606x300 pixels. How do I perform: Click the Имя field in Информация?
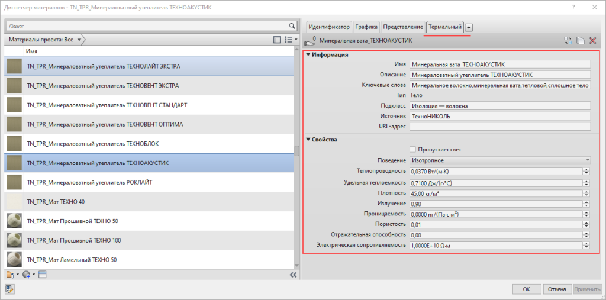click(500, 64)
